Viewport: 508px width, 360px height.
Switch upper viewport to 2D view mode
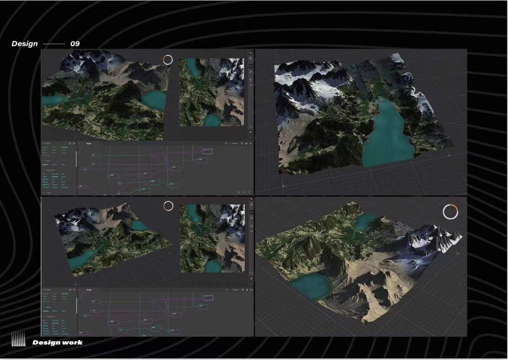pos(251,66)
